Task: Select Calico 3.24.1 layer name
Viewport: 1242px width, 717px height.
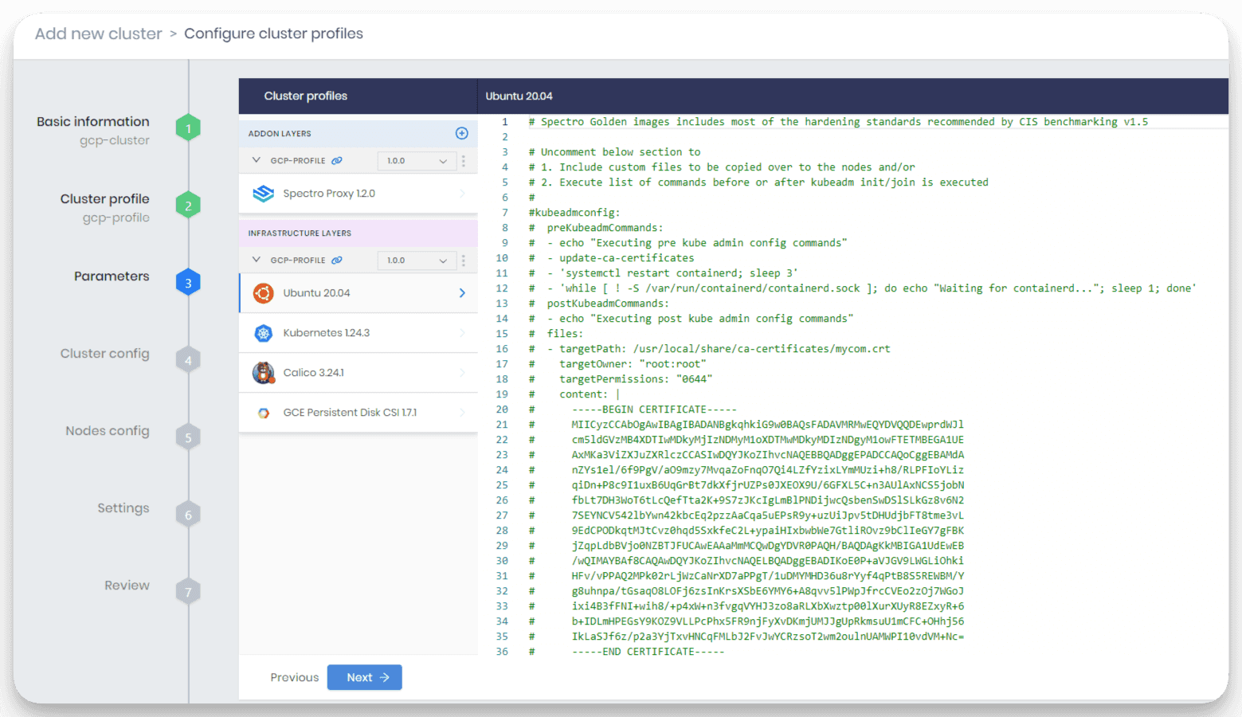Action: 313,373
